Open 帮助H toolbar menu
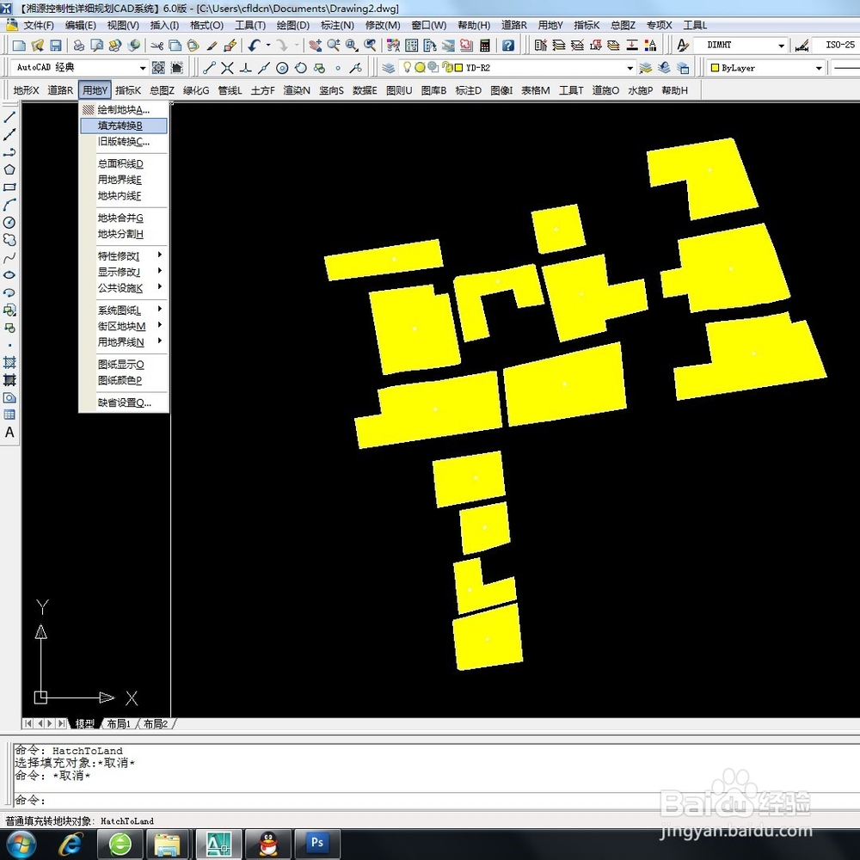 pos(674,90)
